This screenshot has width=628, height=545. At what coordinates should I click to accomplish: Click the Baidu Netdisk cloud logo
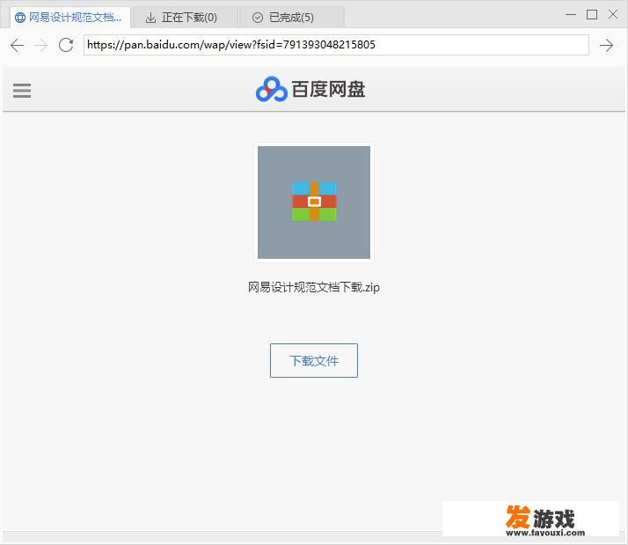click(x=272, y=89)
